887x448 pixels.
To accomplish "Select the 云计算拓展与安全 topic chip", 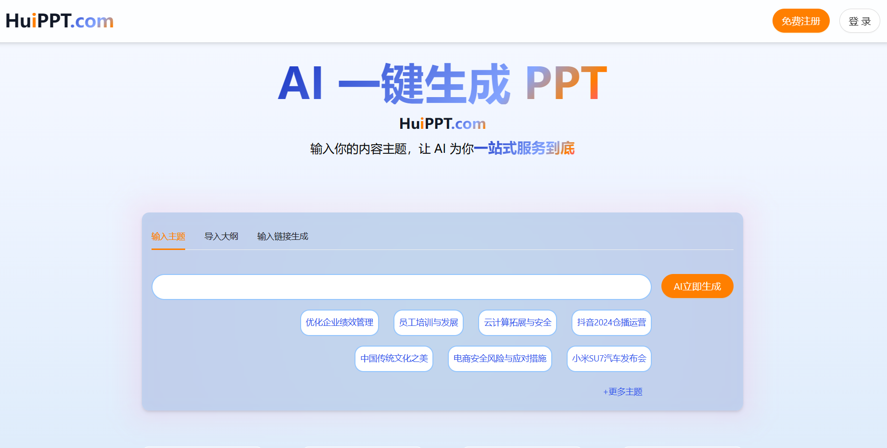I will click(517, 323).
